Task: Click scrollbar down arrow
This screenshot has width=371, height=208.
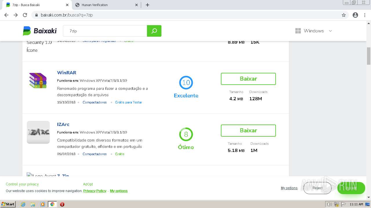Action: tap(369, 197)
